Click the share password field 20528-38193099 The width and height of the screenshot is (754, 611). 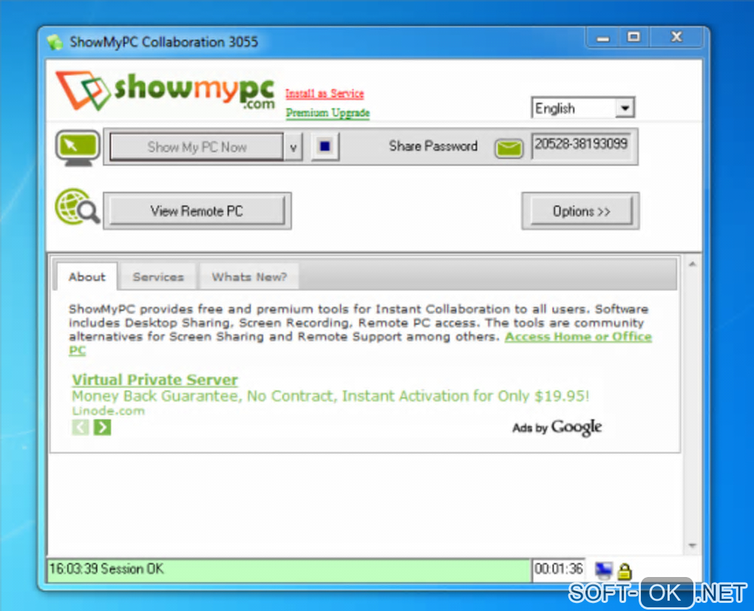coord(581,145)
